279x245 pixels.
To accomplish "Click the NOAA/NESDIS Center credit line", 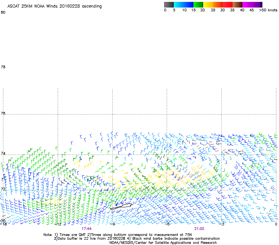I will pos(163,243).
